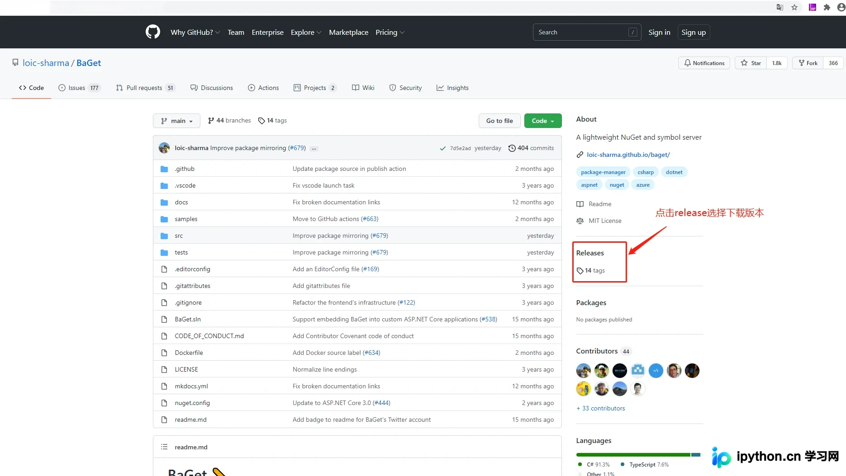Expand the Explore menu
The image size is (846, 476).
pyautogui.click(x=306, y=32)
